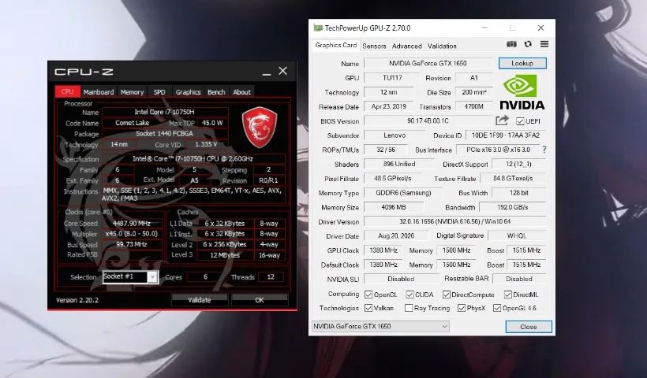Screen dimensions: 647x378
Task: Click the Core Speed value 4487.90 MHz
Action: pyautogui.click(x=132, y=223)
